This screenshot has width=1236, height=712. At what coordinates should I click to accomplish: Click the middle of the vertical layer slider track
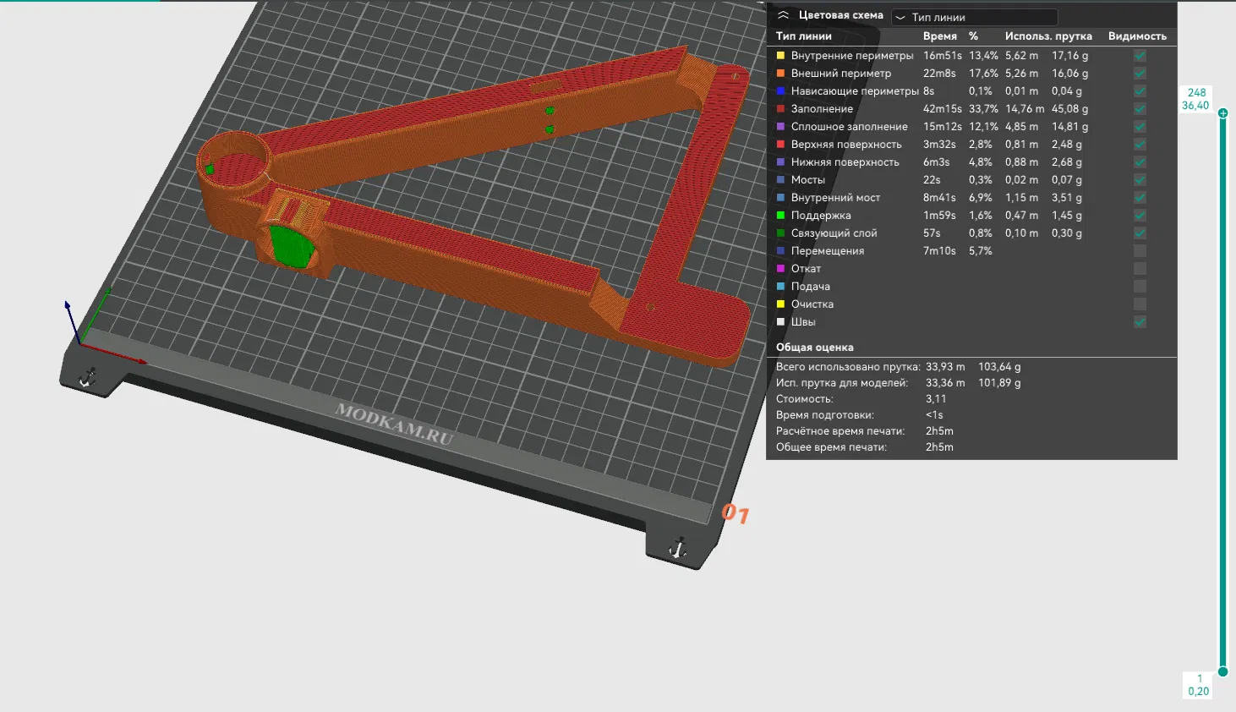click(1222, 392)
